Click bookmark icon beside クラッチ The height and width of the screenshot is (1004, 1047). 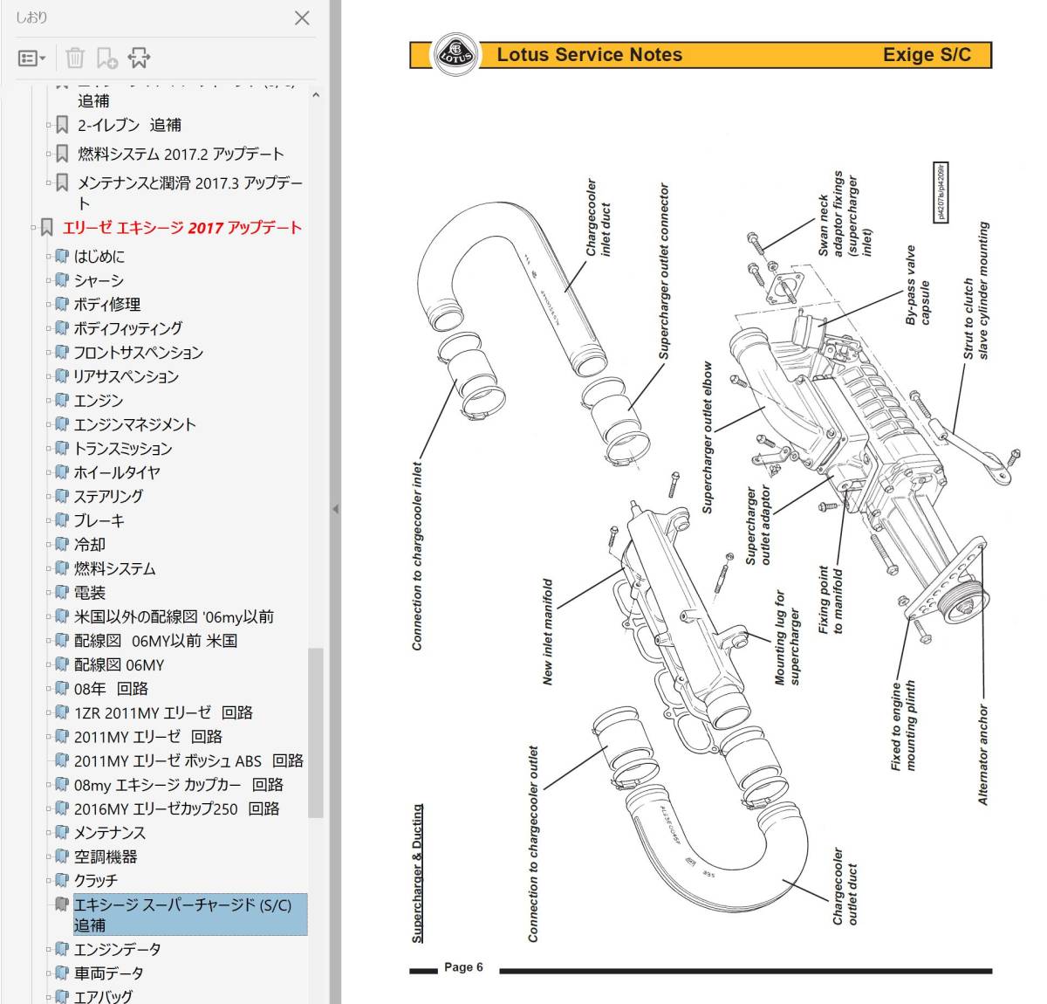coord(61,880)
